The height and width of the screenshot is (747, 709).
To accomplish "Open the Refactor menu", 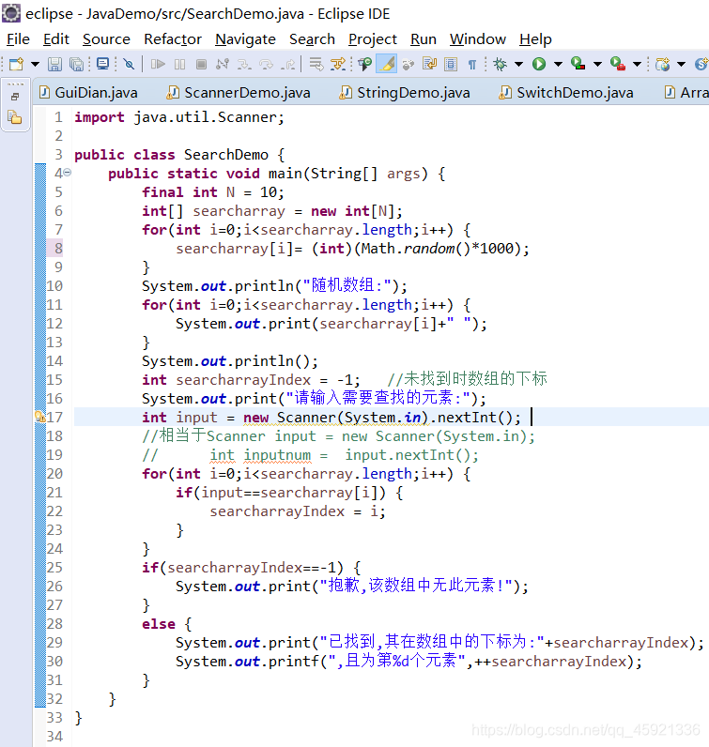I will point(173,39).
